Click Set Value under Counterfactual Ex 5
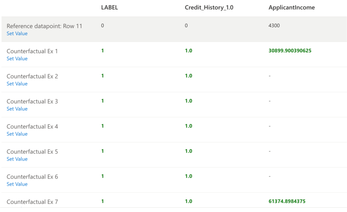 coord(17,159)
